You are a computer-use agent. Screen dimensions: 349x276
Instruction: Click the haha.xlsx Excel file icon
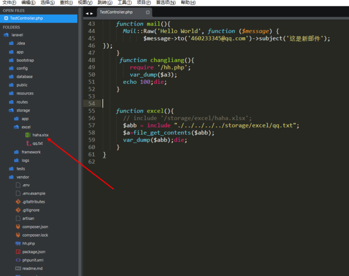click(28, 135)
